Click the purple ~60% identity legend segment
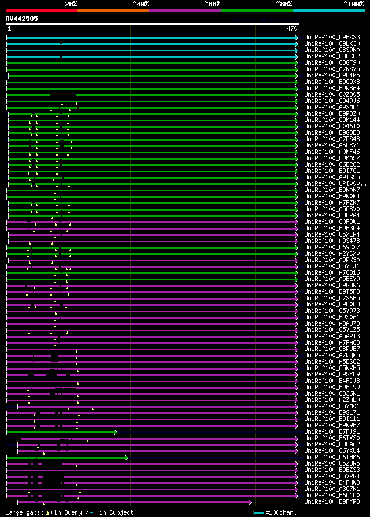 click(x=185, y=10)
